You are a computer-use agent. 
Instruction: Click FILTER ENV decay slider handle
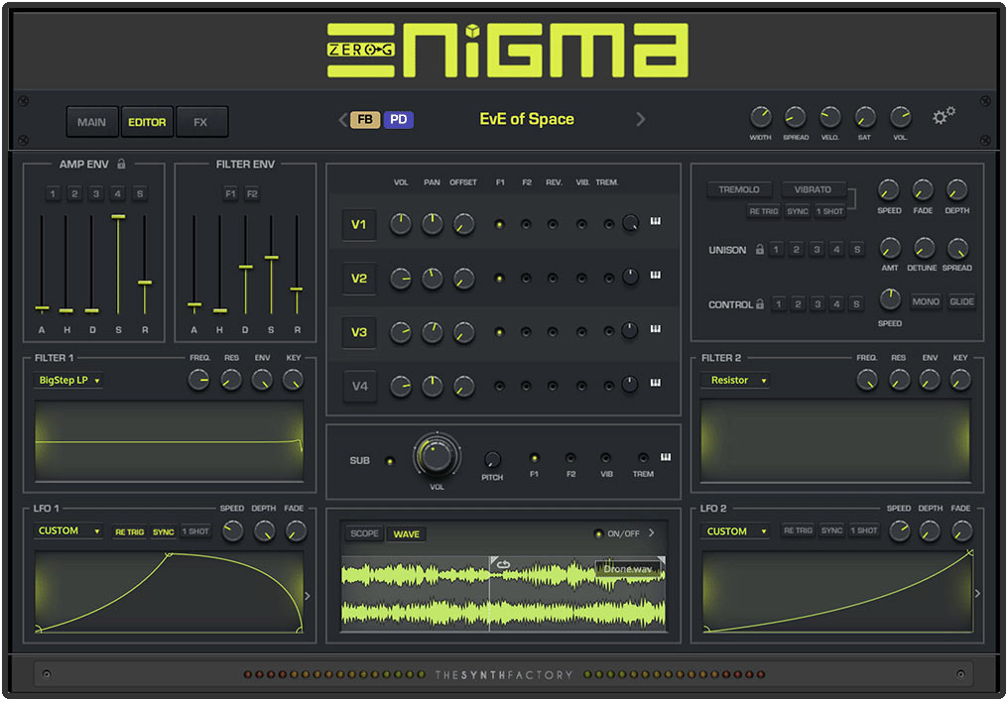[245, 267]
